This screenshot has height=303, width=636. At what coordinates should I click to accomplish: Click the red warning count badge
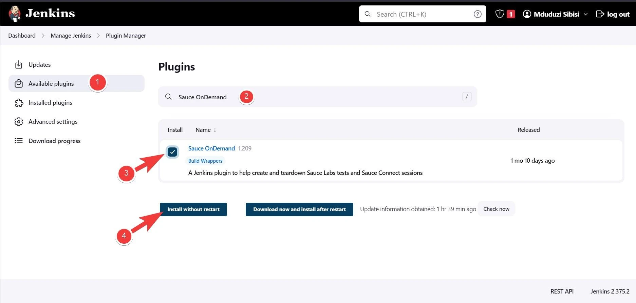point(511,14)
